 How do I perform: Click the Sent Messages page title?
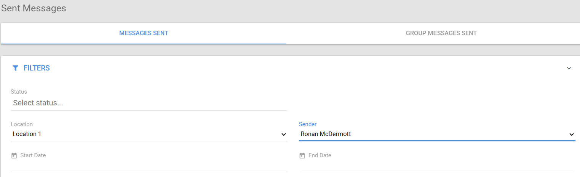click(x=34, y=8)
